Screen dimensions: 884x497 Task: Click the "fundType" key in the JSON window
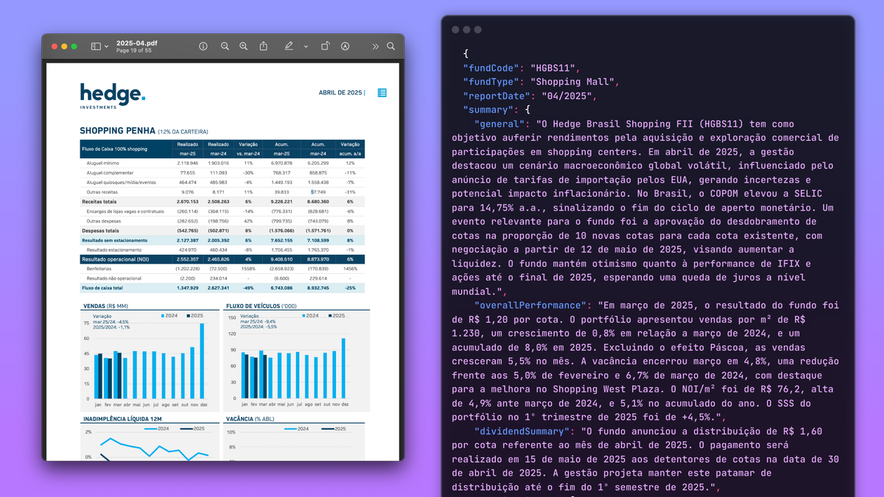point(491,82)
